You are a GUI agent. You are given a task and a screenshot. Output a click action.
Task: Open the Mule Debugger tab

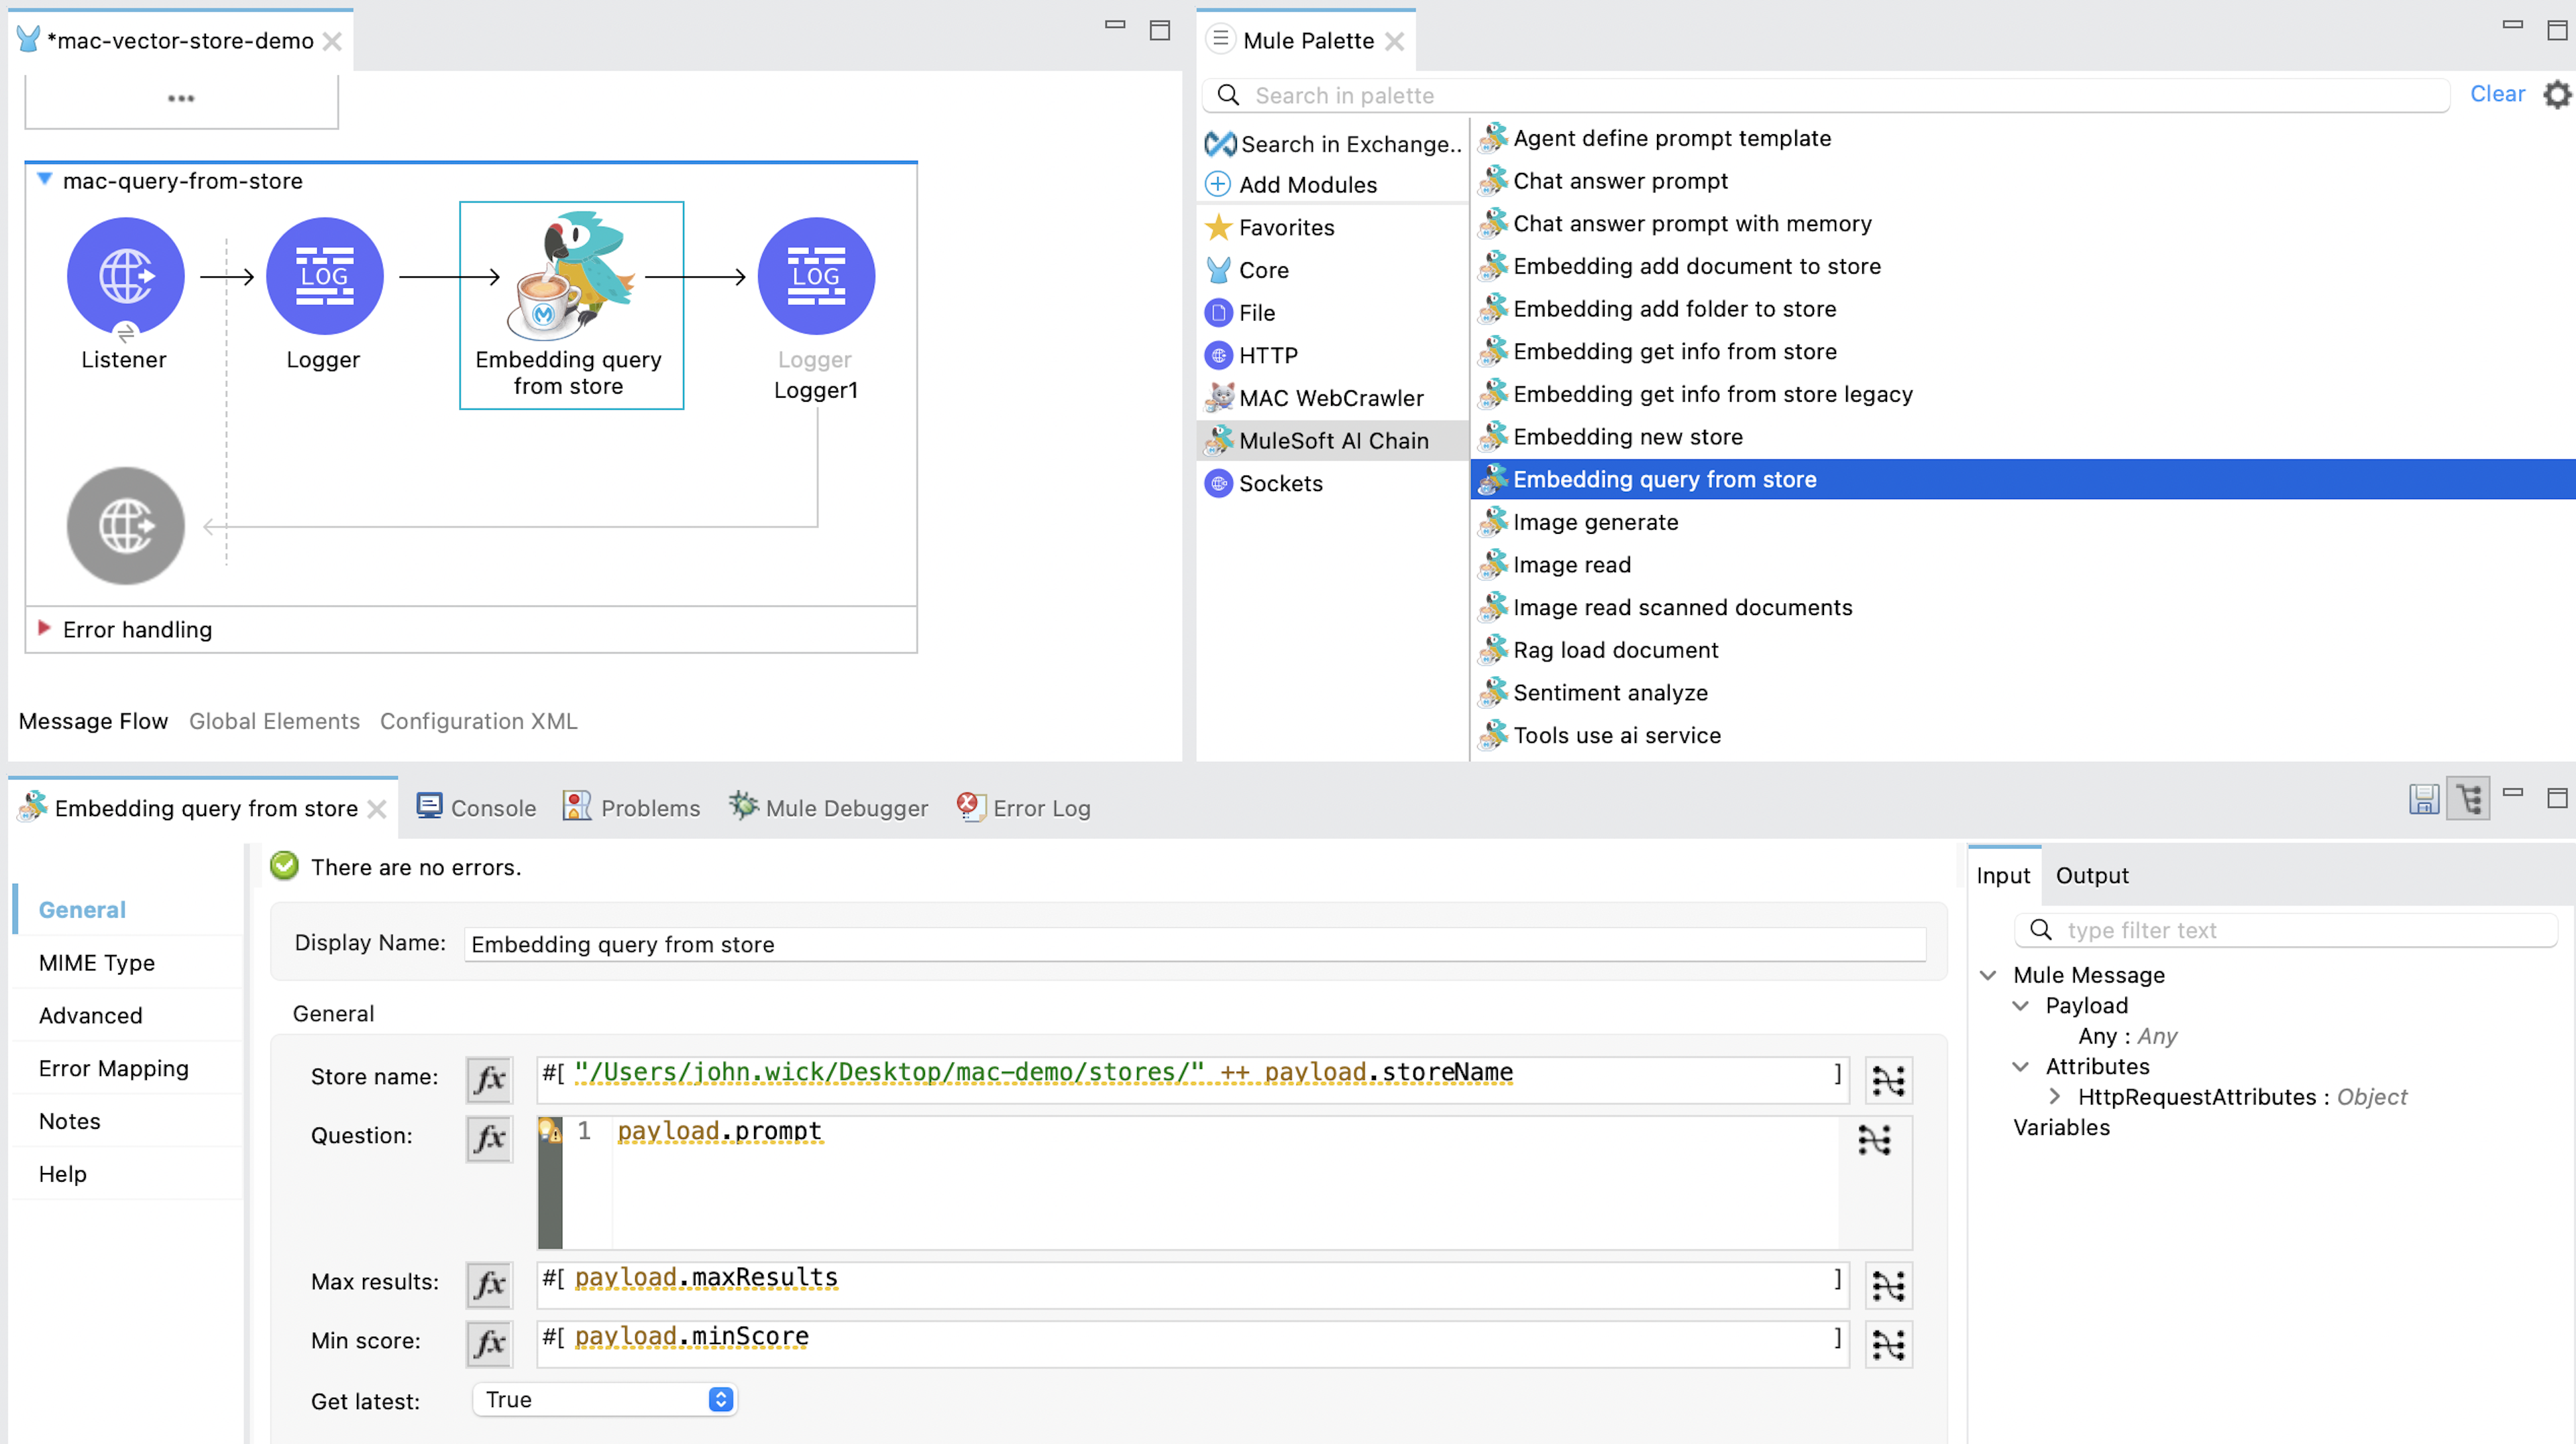pos(828,808)
